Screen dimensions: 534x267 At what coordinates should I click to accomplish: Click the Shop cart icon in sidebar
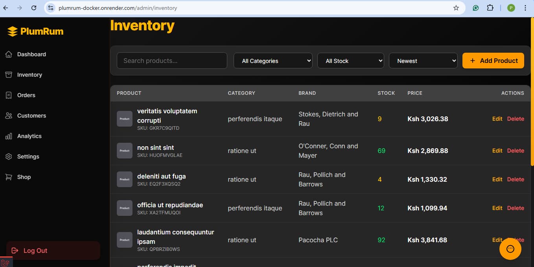point(9,177)
